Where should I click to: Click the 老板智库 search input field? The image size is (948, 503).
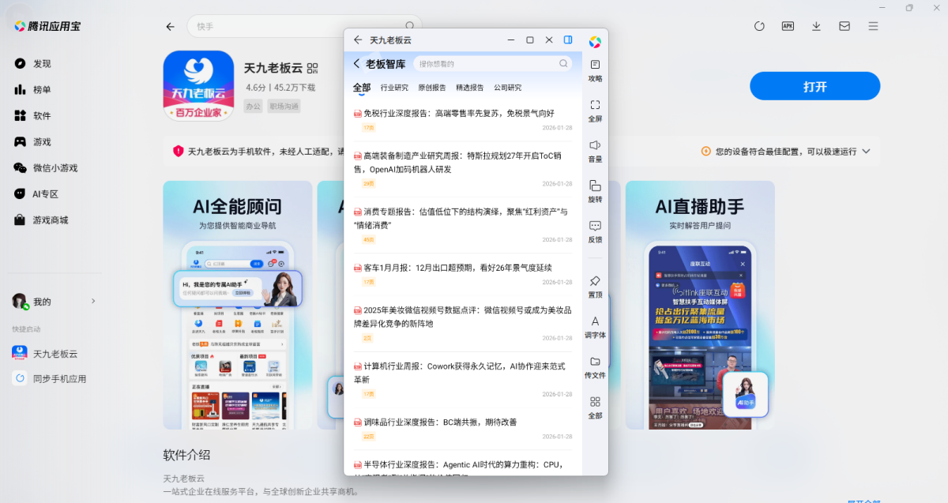(x=486, y=64)
